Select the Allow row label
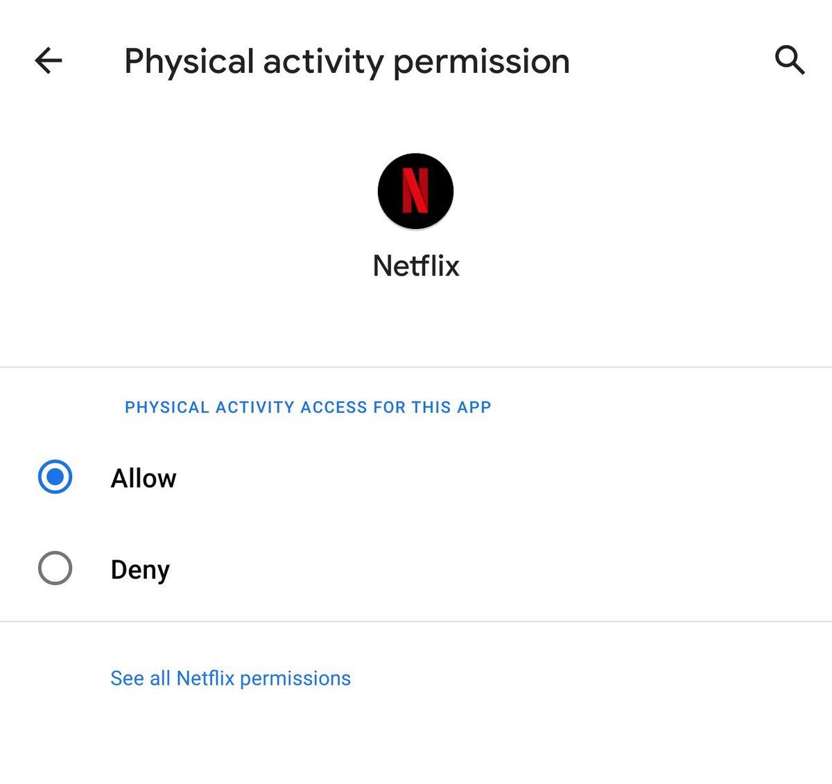The image size is (832, 784). pos(143,477)
